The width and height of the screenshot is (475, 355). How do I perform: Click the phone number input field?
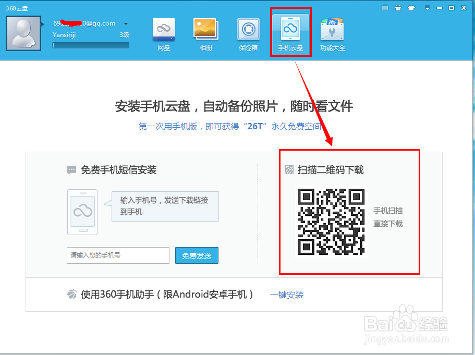pyautogui.click(x=118, y=255)
